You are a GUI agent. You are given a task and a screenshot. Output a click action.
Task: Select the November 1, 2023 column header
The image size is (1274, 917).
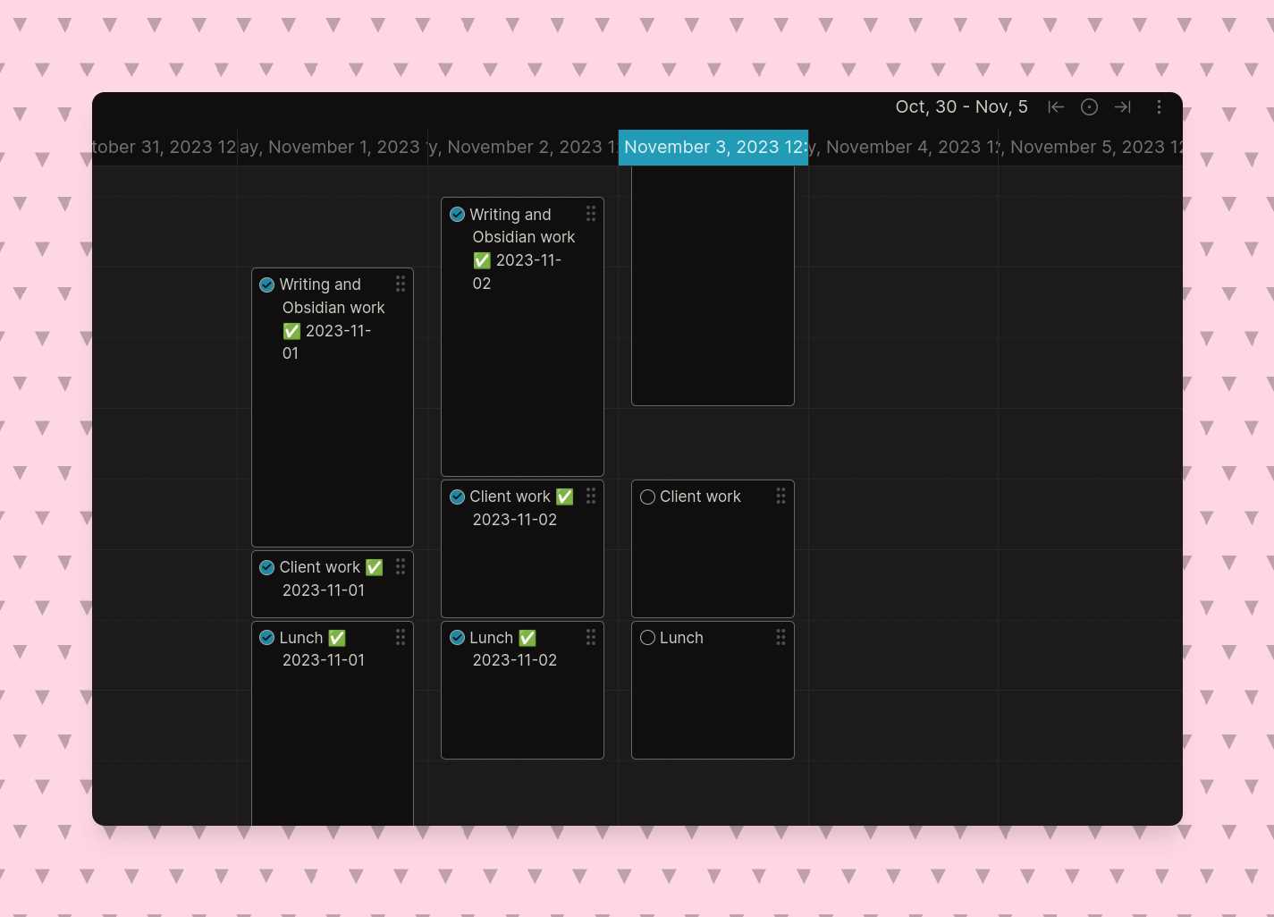333,147
